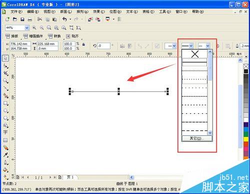Select the Zoom tool in toolbox
The image size is (250, 194).
5,81
